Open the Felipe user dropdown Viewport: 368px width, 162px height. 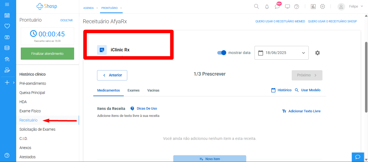(356, 6)
